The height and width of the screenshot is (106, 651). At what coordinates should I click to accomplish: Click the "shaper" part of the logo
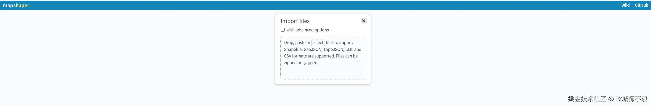pyautogui.click(x=21, y=5)
